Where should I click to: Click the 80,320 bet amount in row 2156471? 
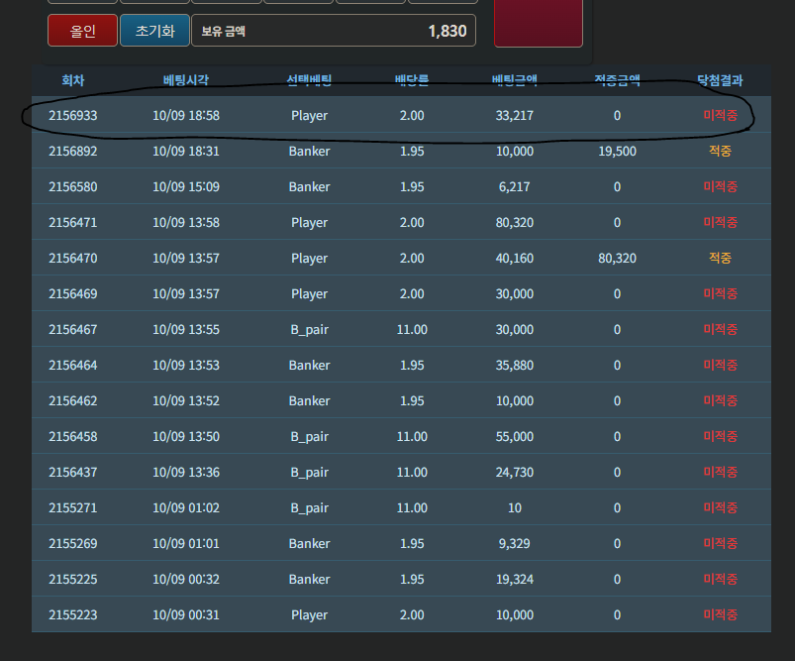[x=515, y=222]
